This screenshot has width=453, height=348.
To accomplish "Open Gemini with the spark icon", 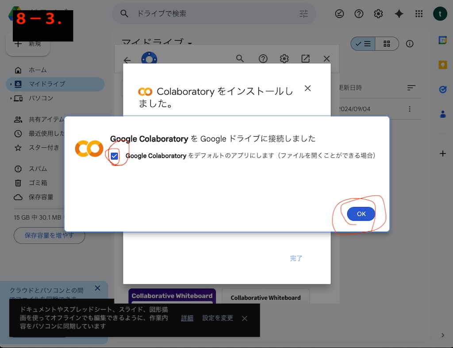I will tap(399, 14).
